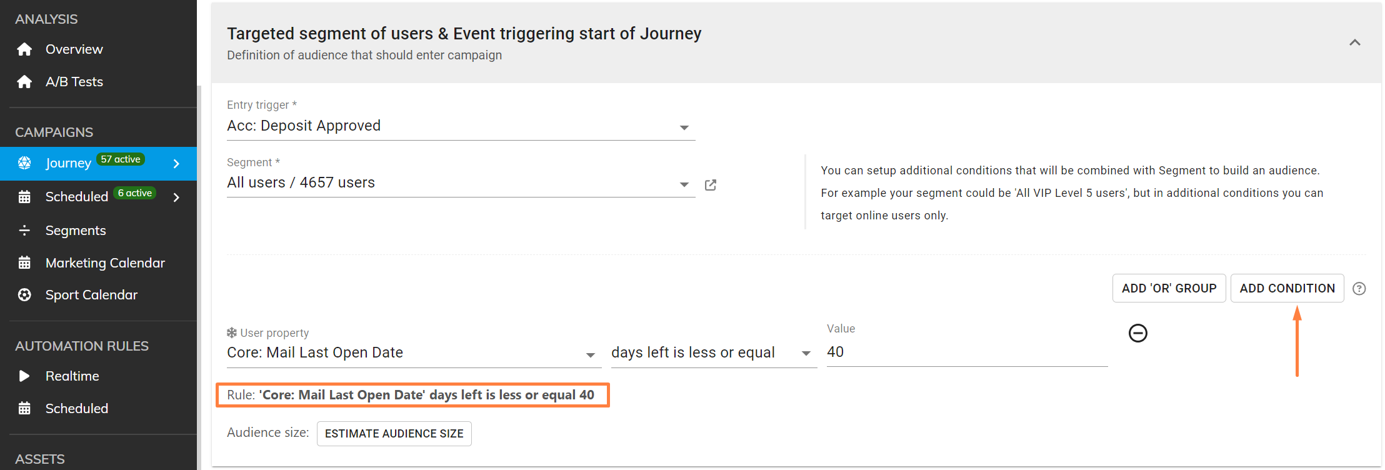This screenshot has height=470, width=1385.
Task: Click the ADD CONDITION button
Action: 1287,289
